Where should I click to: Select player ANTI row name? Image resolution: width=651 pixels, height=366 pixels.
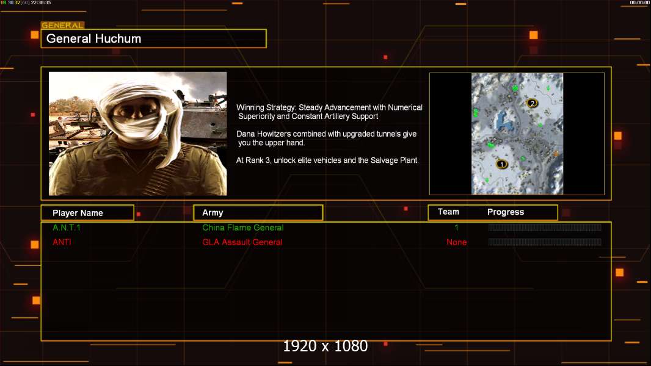(62, 242)
